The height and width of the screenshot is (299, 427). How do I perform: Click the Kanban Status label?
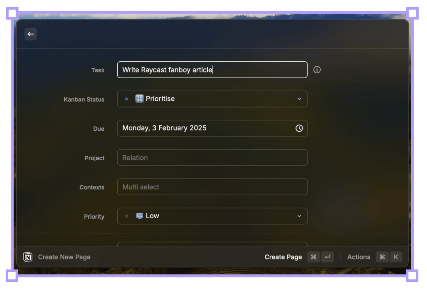pos(84,99)
